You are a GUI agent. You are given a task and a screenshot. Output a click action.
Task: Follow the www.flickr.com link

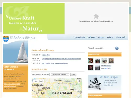[106, 68]
